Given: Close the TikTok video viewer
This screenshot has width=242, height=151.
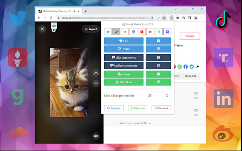Looking at the screenshot, I should 42,29.
